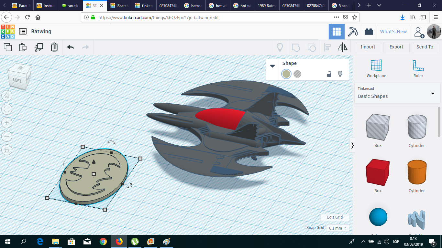Click the Redo arrow
442x248 pixels.
(x=85, y=47)
